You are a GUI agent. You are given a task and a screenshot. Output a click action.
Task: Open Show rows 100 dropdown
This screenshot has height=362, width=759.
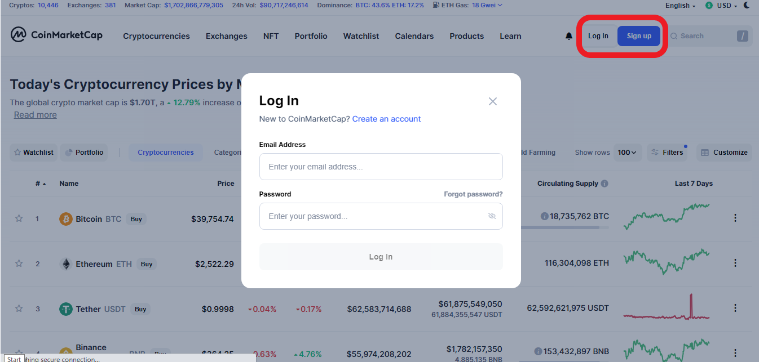(x=627, y=153)
